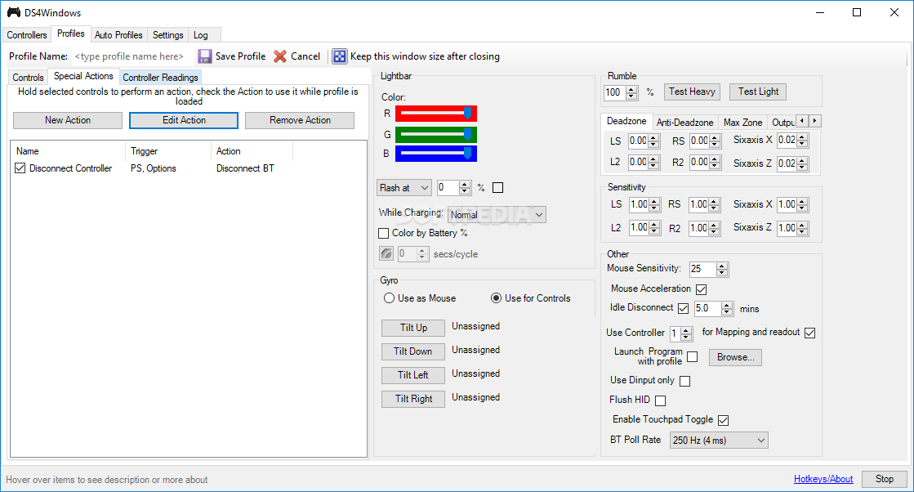The width and height of the screenshot is (914, 492).
Task: Click the Rumble percentage stepper
Action: pos(632,92)
